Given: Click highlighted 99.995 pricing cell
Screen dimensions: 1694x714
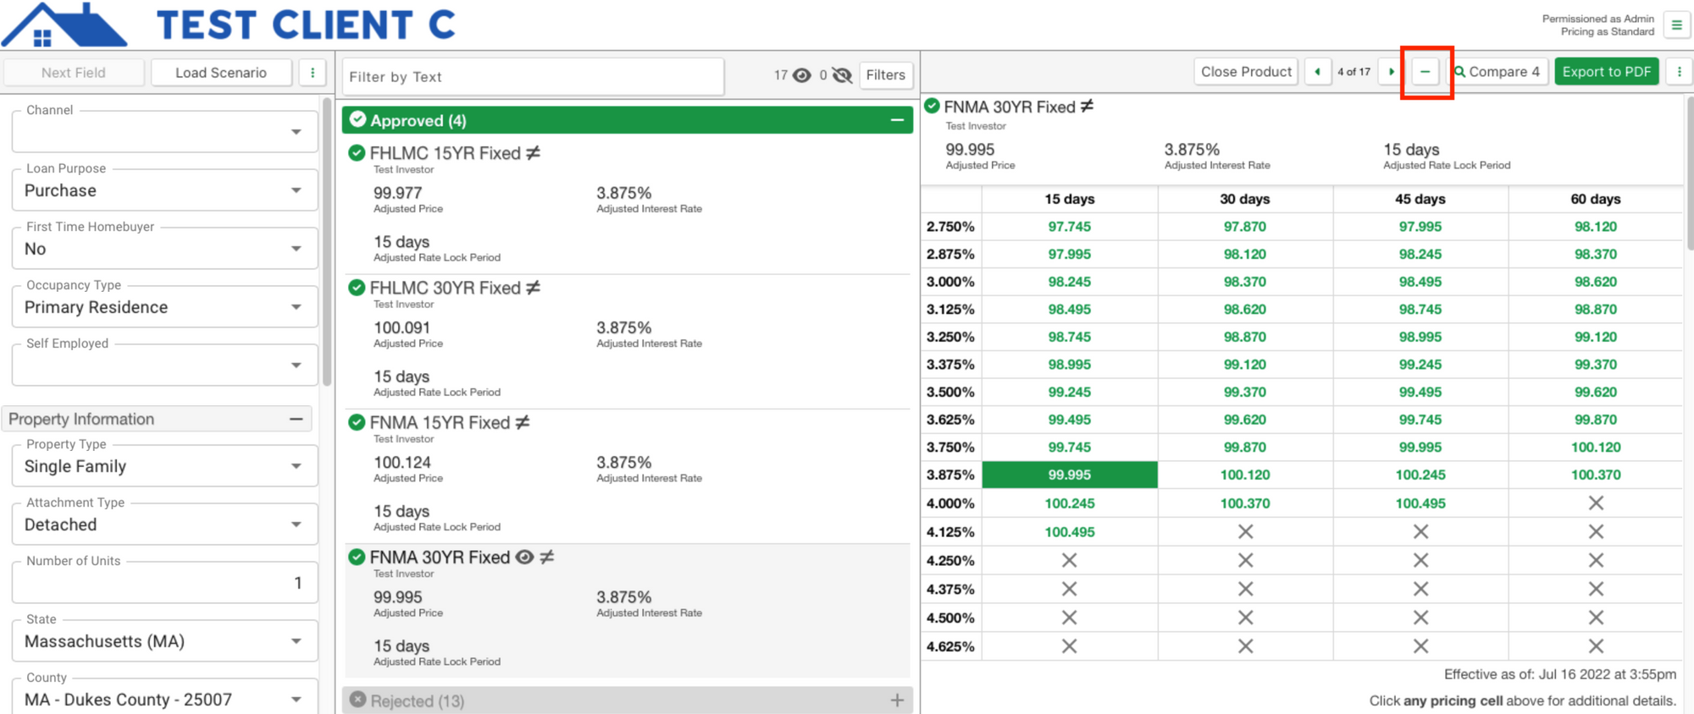Looking at the screenshot, I should pyautogui.click(x=1070, y=475).
